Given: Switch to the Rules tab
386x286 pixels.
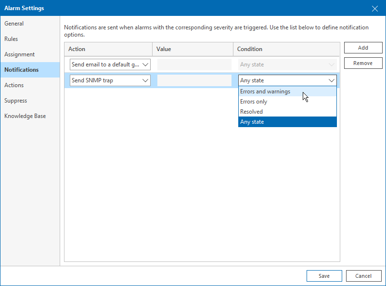Looking at the screenshot, I should tap(11, 39).
